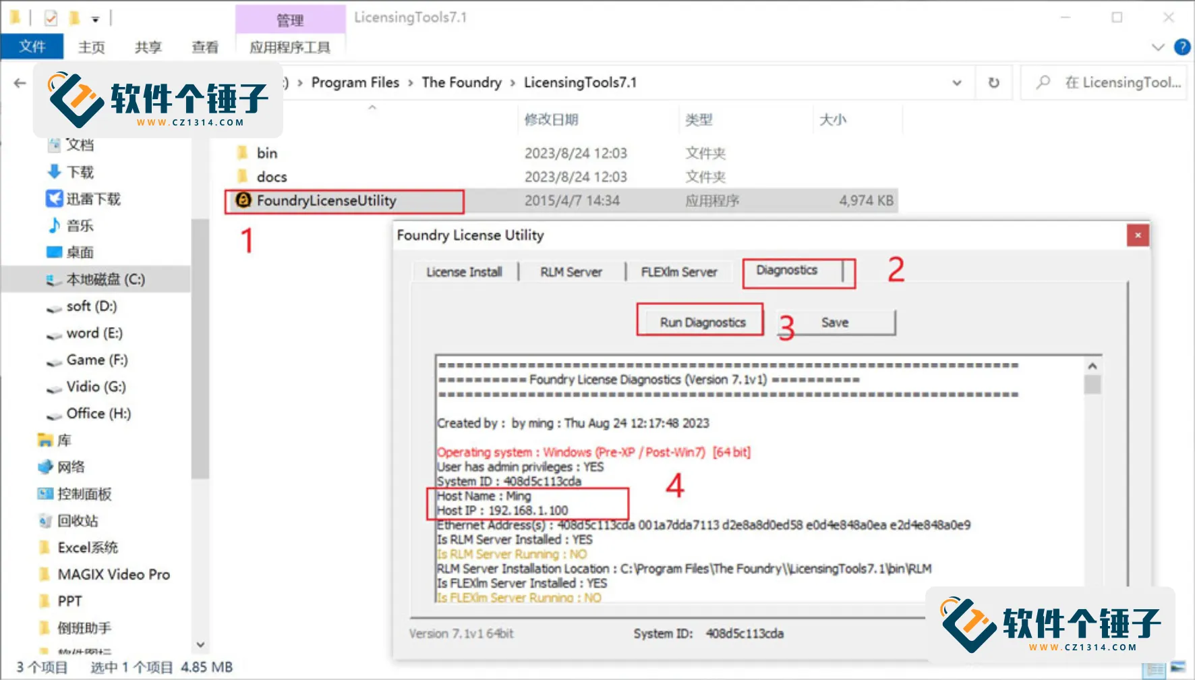Refresh the current folder view
Viewport: 1195px width, 680px height.
pyautogui.click(x=993, y=83)
